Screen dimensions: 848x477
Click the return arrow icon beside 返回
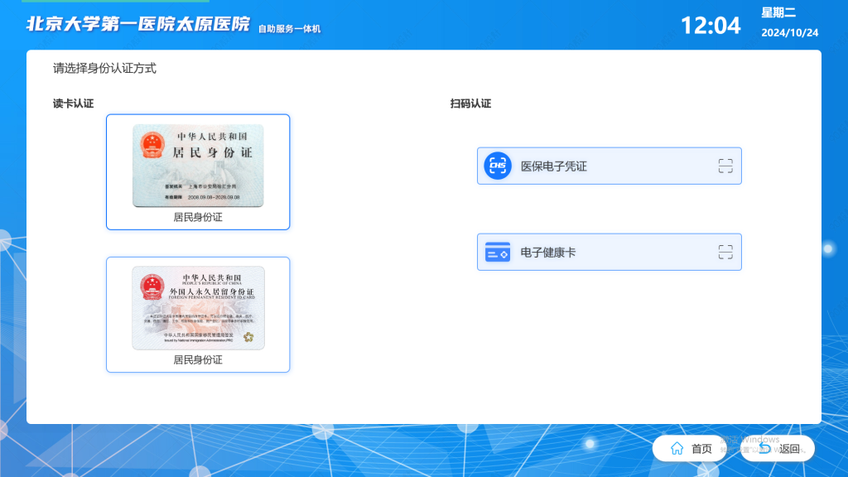pyautogui.click(x=764, y=448)
